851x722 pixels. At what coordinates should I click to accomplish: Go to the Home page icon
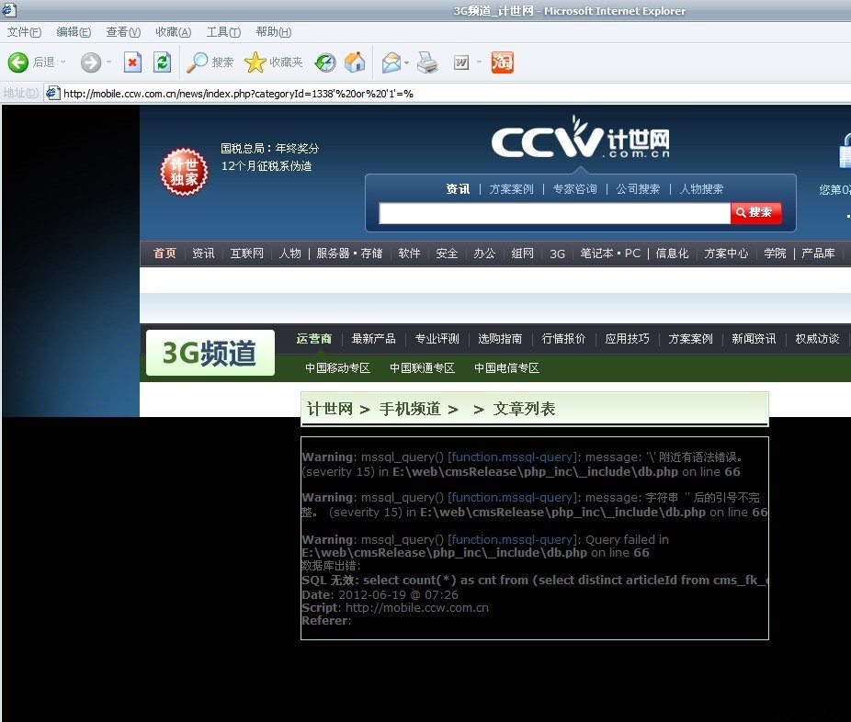pyautogui.click(x=355, y=62)
